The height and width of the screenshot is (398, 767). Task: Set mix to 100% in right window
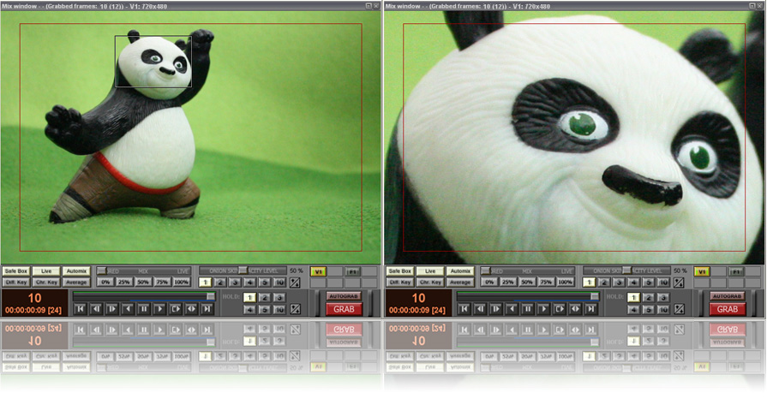point(565,282)
